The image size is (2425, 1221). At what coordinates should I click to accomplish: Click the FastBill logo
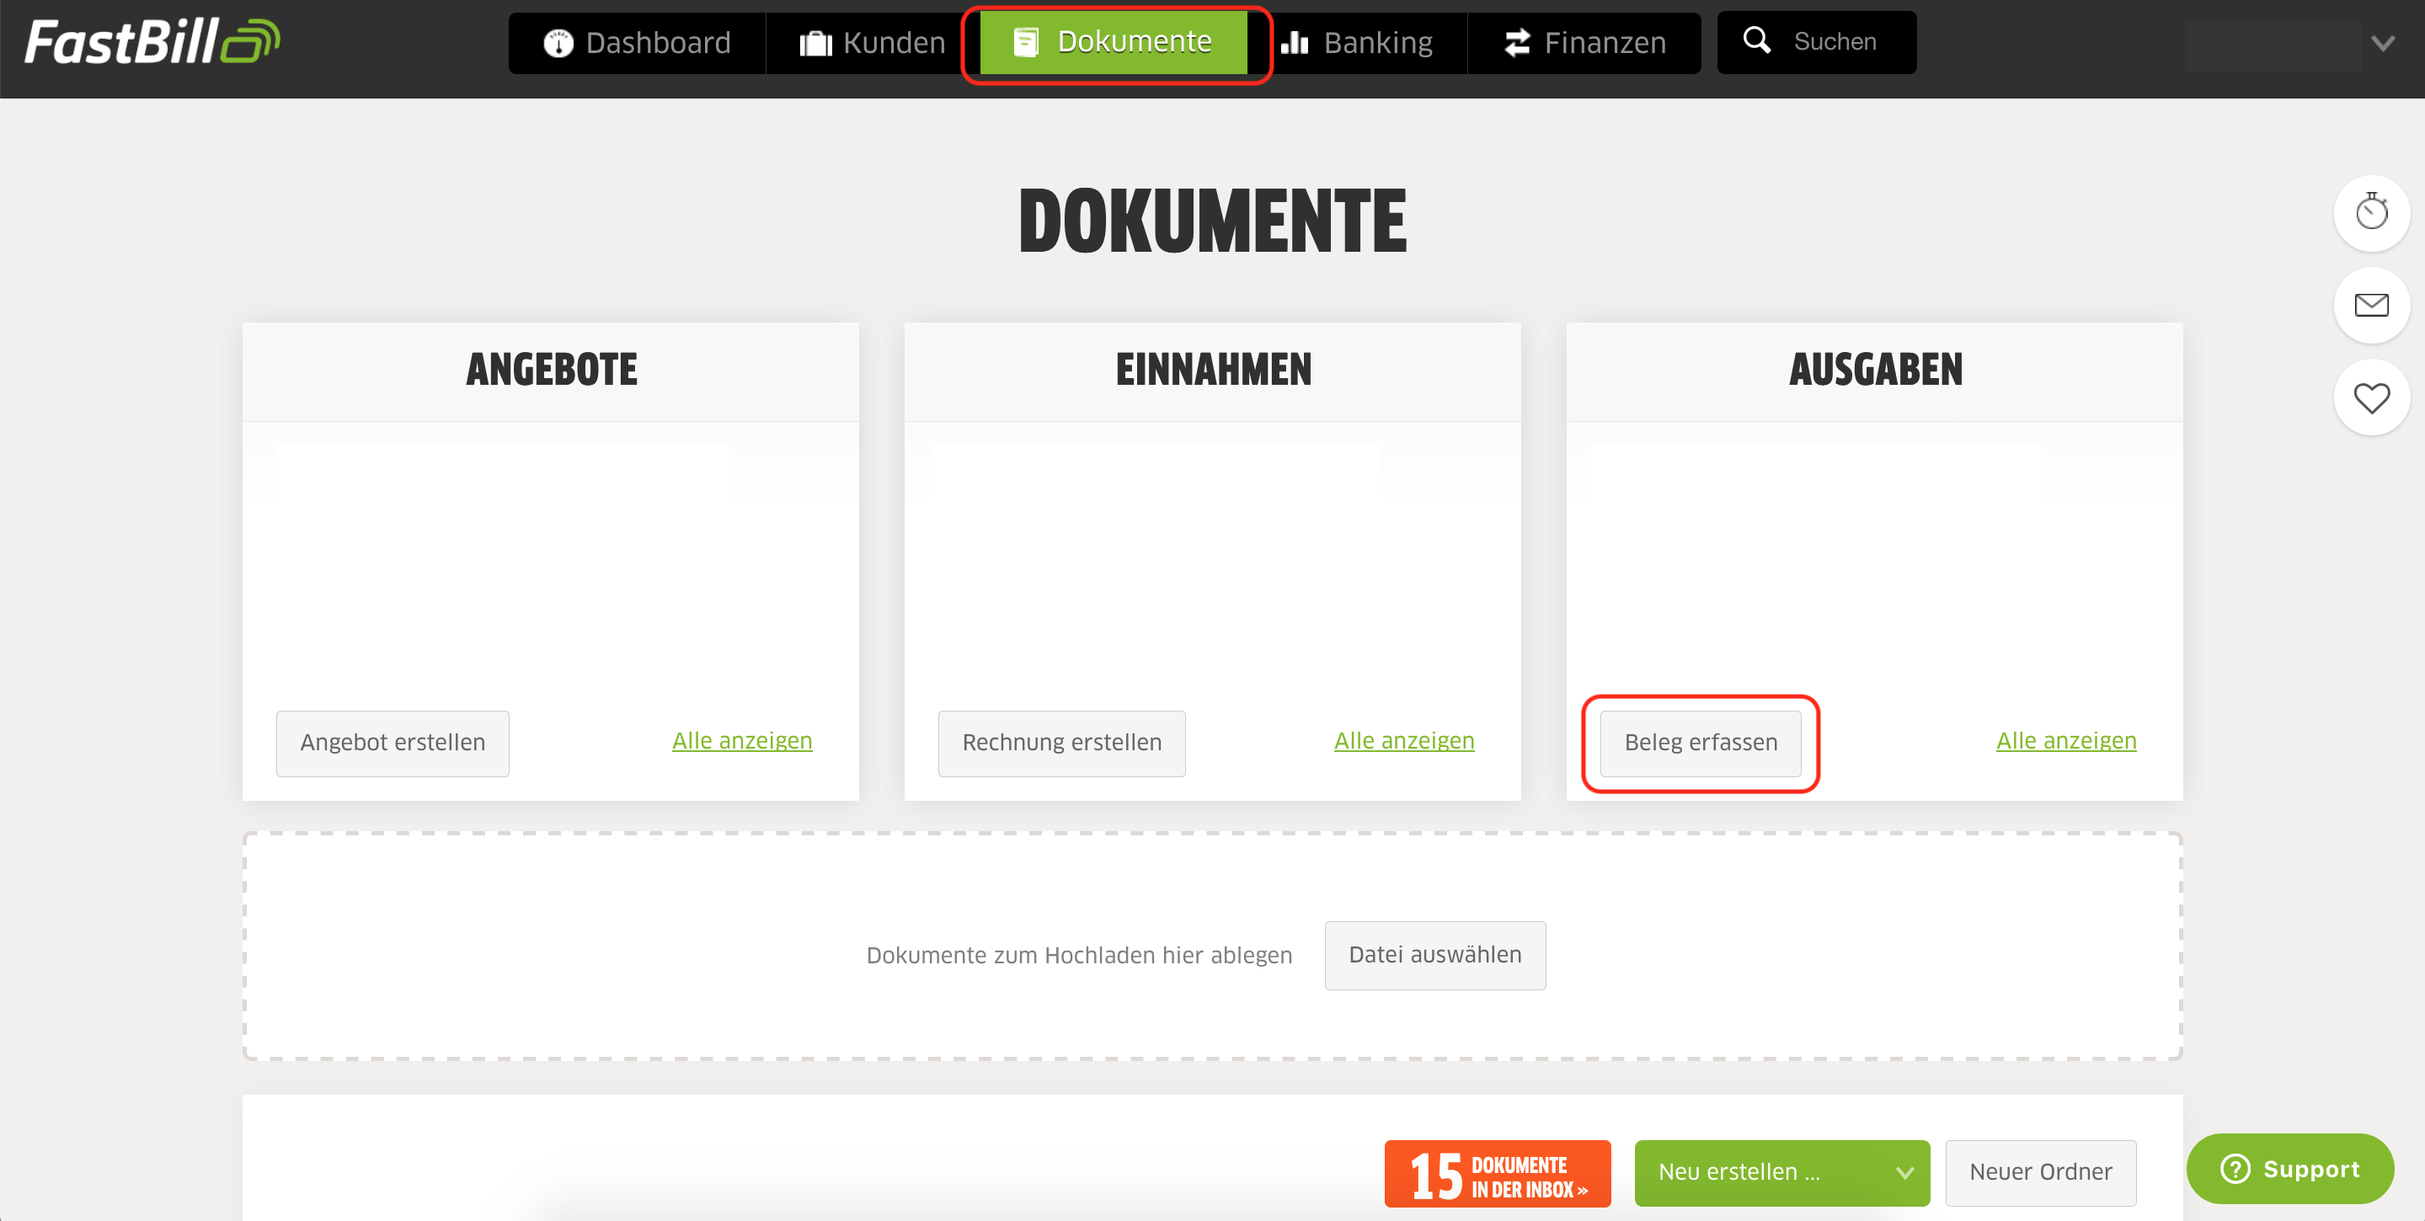tap(152, 41)
